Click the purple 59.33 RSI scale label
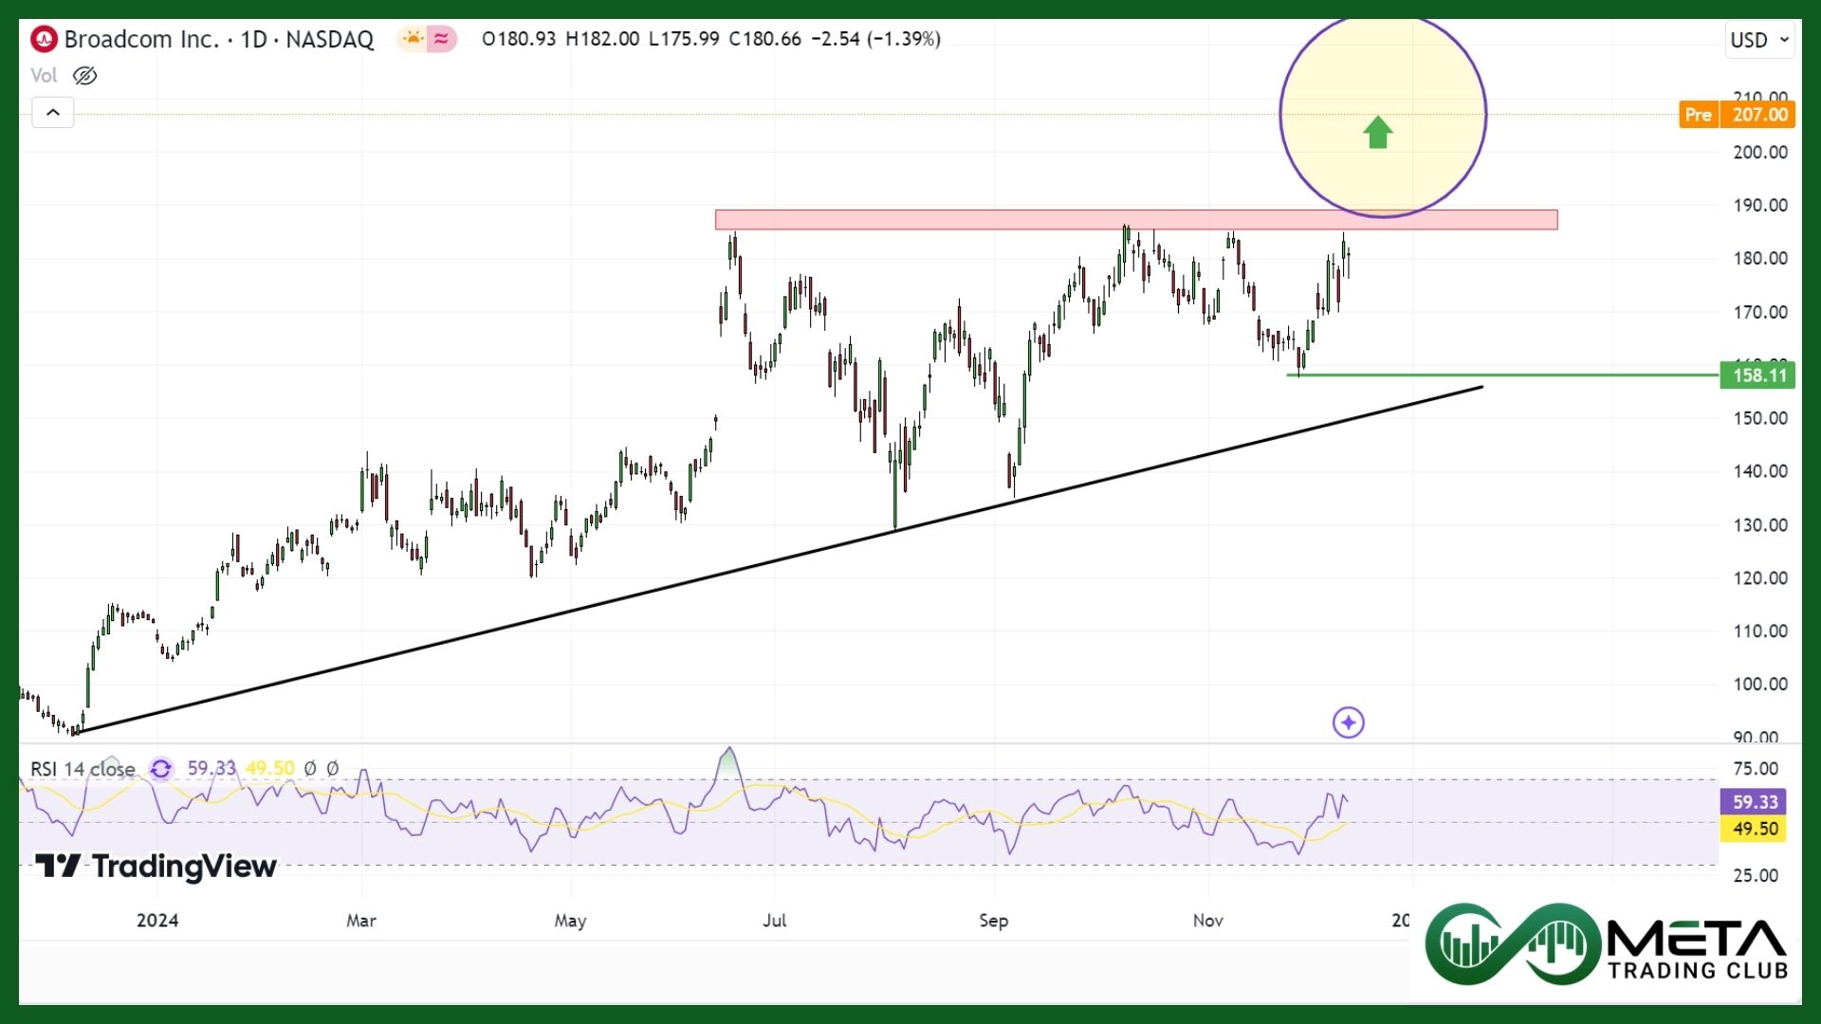Image resolution: width=1821 pixels, height=1024 pixels. coord(1755,802)
